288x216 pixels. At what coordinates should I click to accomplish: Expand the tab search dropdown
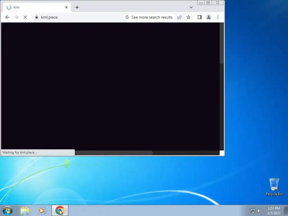tap(191, 7)
